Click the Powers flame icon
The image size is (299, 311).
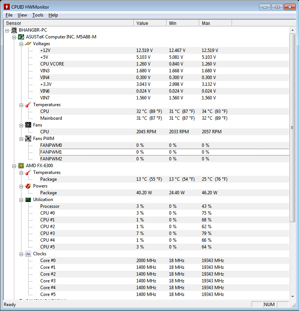coord(28,186)
